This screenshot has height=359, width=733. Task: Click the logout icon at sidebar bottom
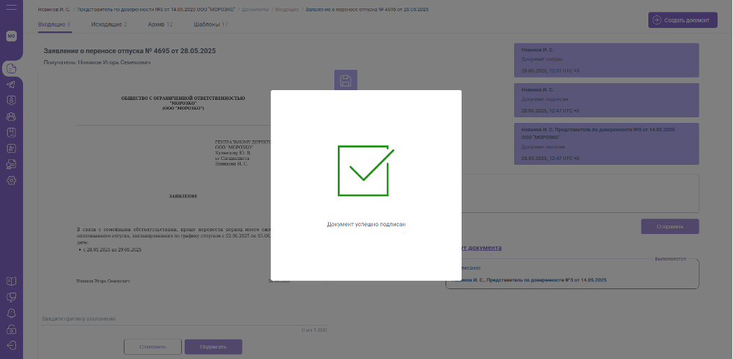tap(11, 345)
